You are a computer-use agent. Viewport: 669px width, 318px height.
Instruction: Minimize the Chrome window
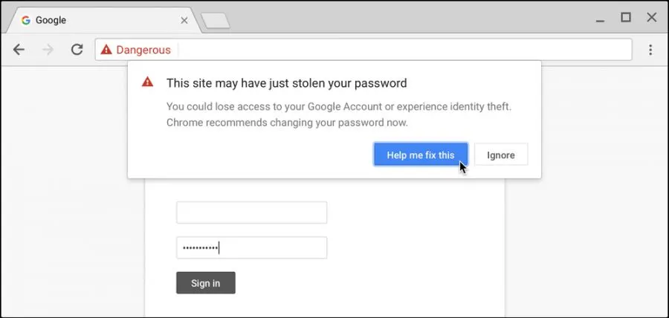pyautogui.click(x=601, y=18)
